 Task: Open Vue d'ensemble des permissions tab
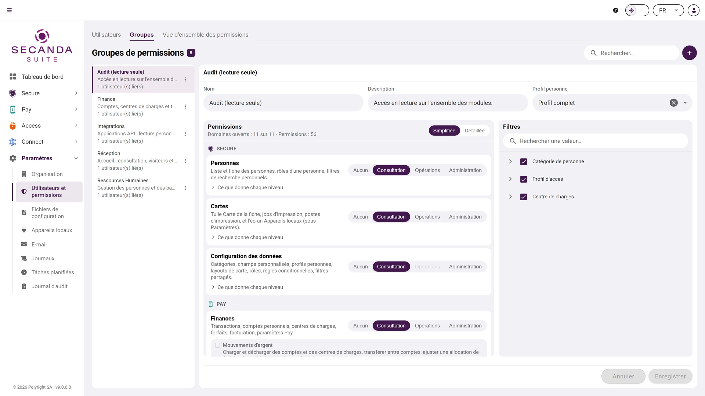206,34
